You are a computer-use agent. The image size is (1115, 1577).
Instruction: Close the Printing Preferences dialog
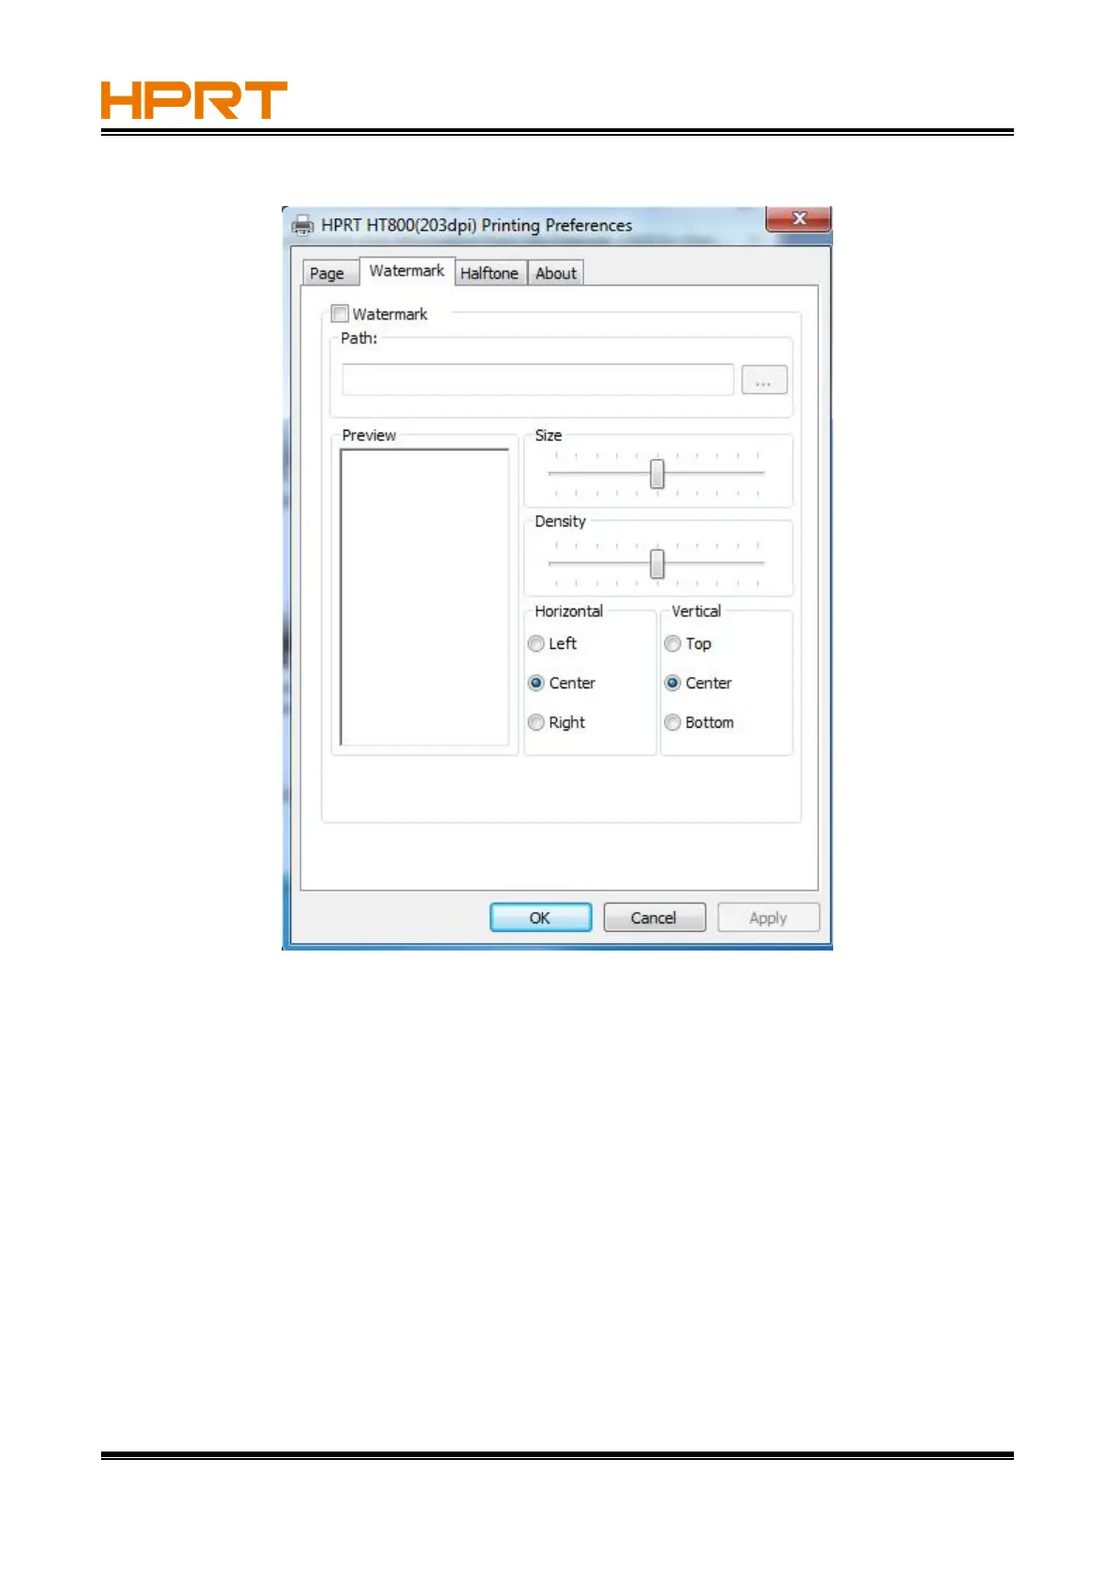pyautogui.click(x=798, y=218)
